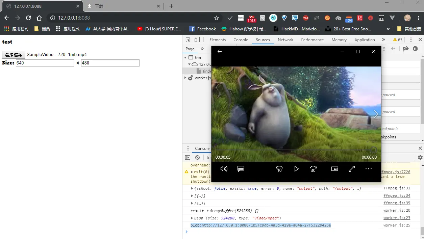The width and height of the screenshot is (424, 239).
Task: Toggle pause on exceptions button
Action: click(x=415, y=49)
